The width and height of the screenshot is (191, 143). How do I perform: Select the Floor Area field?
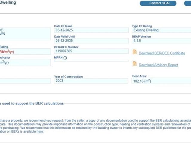pyautogui.click(x=161, y=81)
